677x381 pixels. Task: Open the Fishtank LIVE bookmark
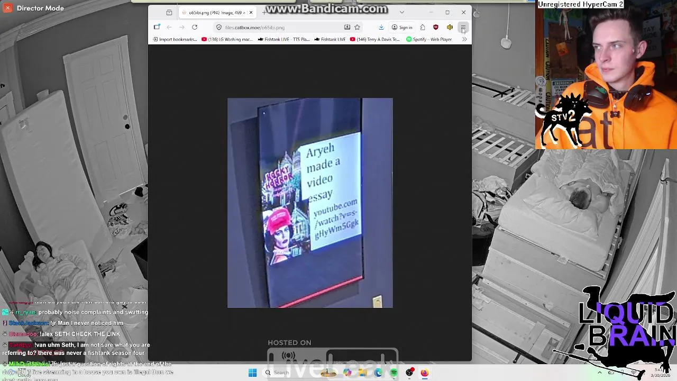tap(330, 39)
